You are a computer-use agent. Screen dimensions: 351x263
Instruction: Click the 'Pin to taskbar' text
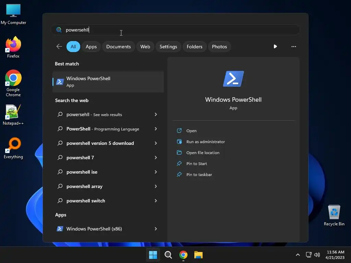click(199, 175)
